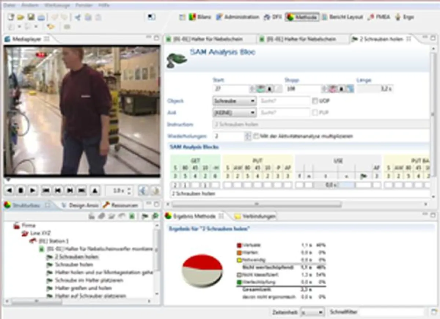
Task: Open the Bericht Layout perspective
Action: click(342, 17)
